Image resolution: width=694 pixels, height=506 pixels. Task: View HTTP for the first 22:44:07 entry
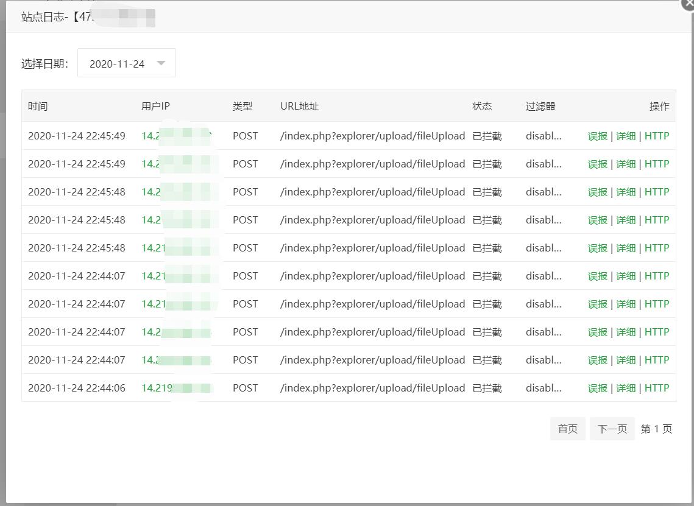(656, 276)
